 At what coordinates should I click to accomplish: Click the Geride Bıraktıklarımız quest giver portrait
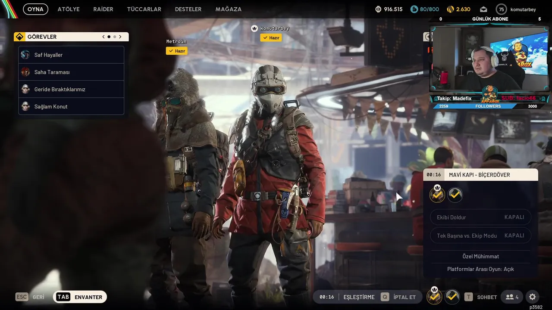pos(25,89)
